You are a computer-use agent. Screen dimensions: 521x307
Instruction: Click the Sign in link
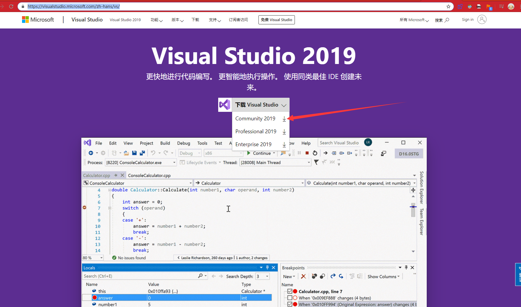(468, 19)
